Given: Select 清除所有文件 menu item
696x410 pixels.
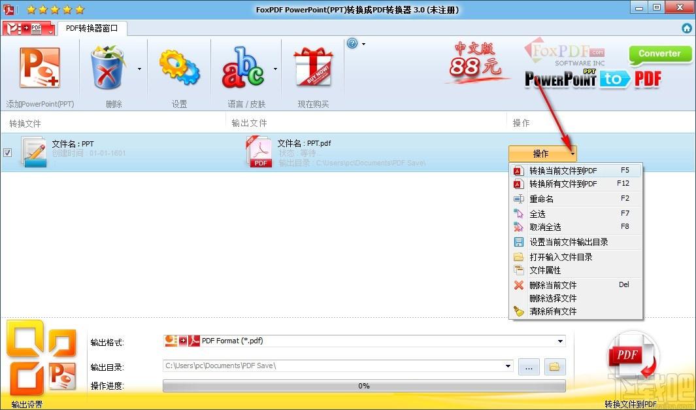Looking at the screenshot, I should [x=575, y=311].
